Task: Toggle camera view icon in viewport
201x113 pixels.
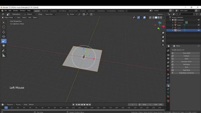Action: [163, 41]
